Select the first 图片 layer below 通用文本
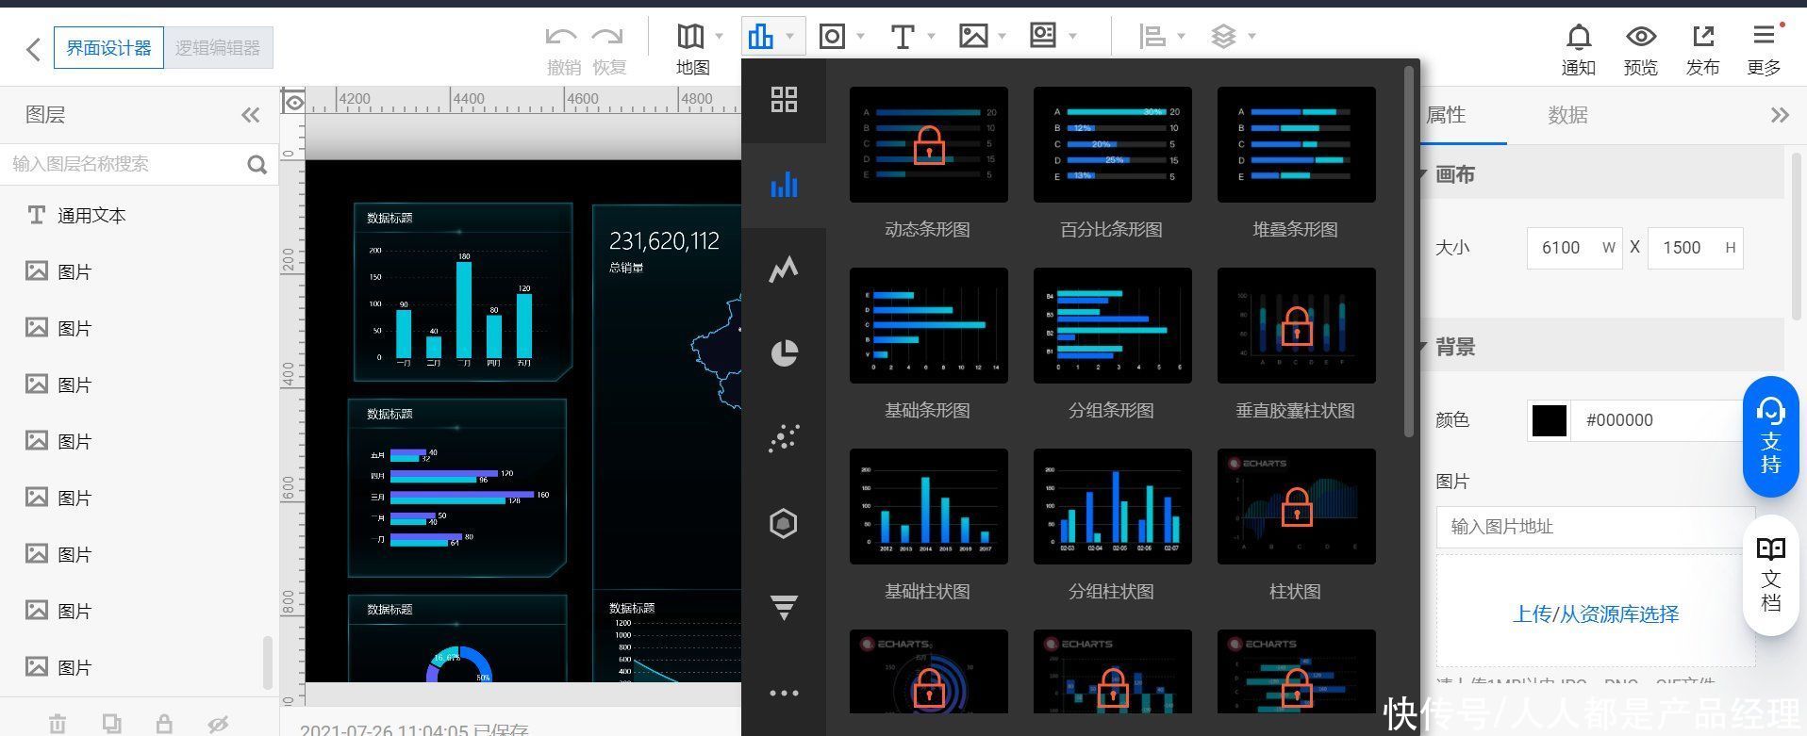The image size is (1807, 736). (139, 272)
